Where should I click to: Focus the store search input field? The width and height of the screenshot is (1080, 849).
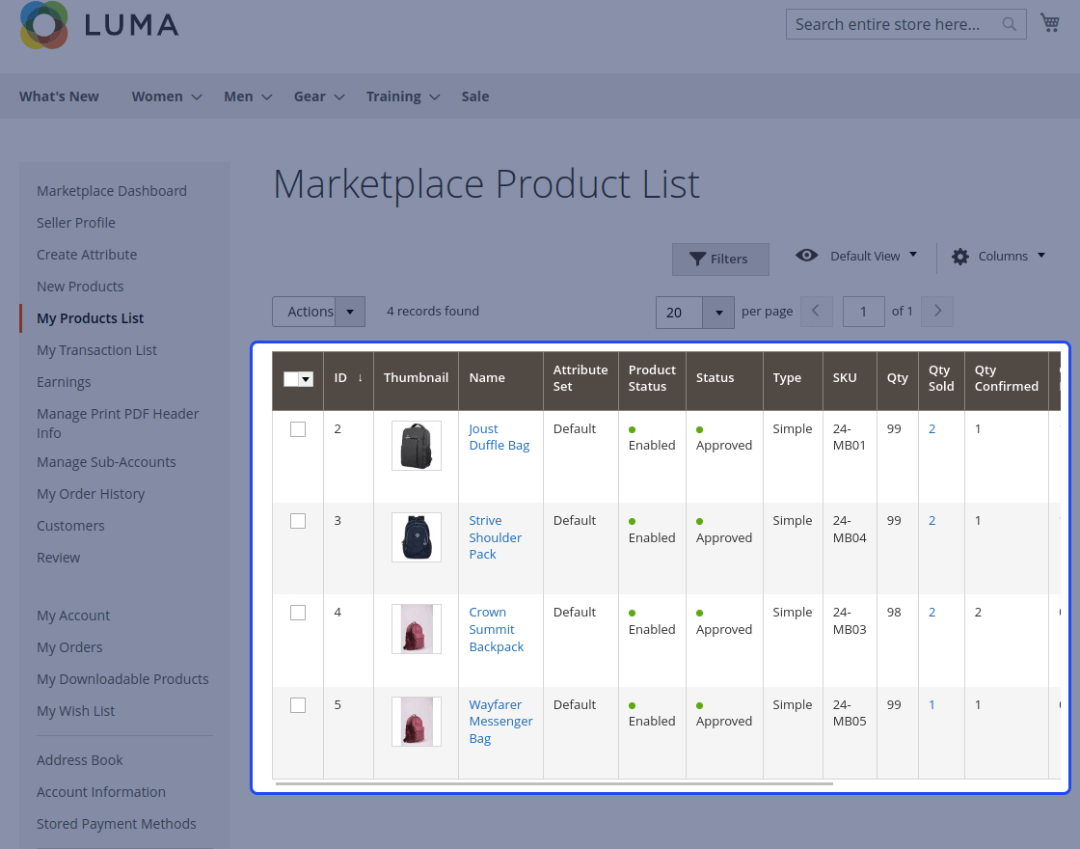[x=905, y=24]
